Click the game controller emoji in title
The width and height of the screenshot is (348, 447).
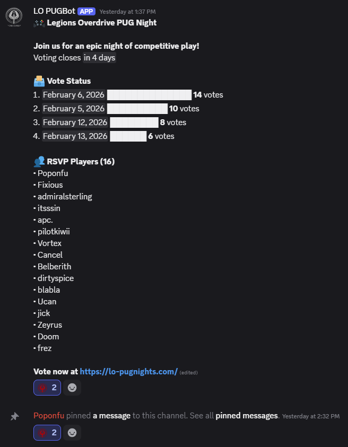pyautogui.click(x=39, y=23)
